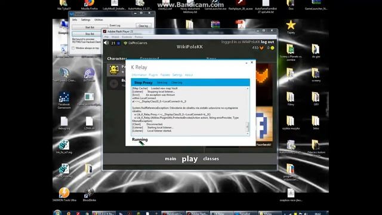Screen dimensions: 382x215
Task: Open the About tab in K Relay
Action: tap(189, 75)
